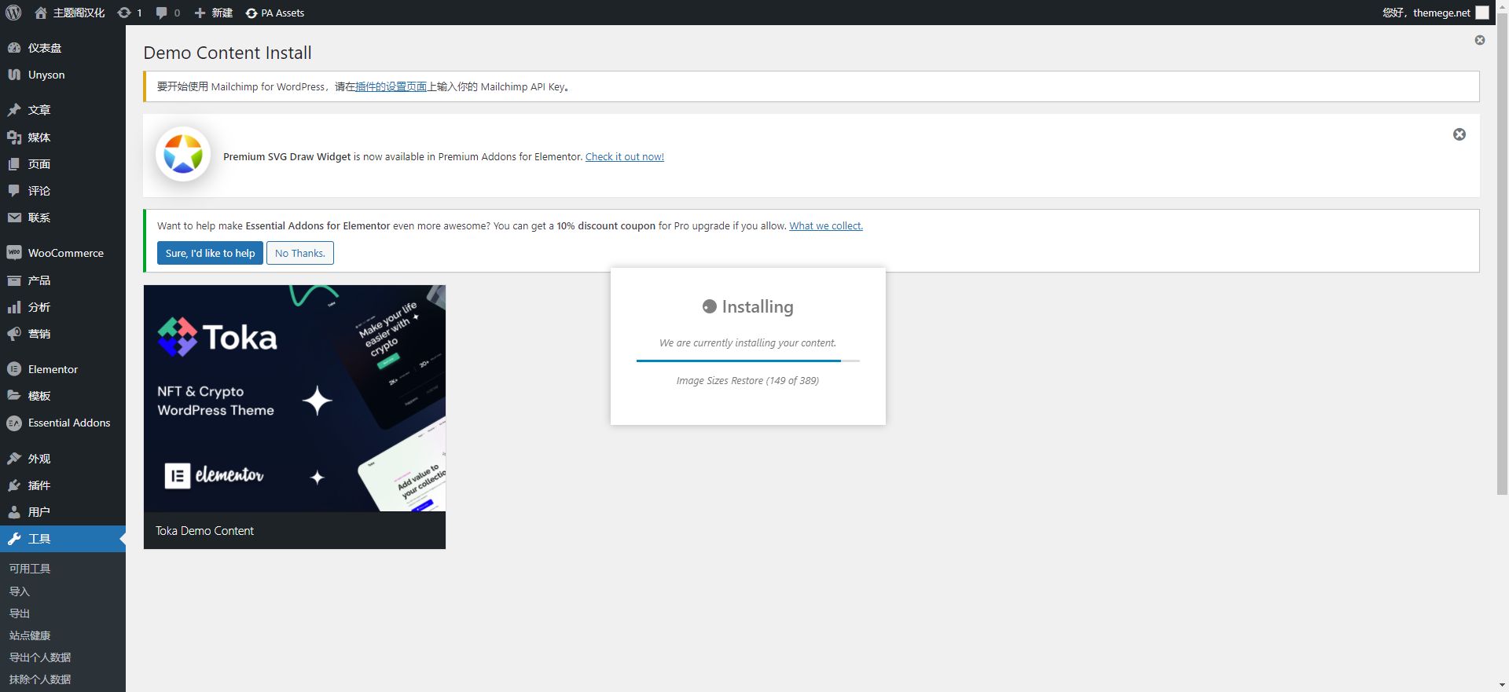Click 'Image Sizes Restore (149 of 389)' status

(x=747, y=380)
